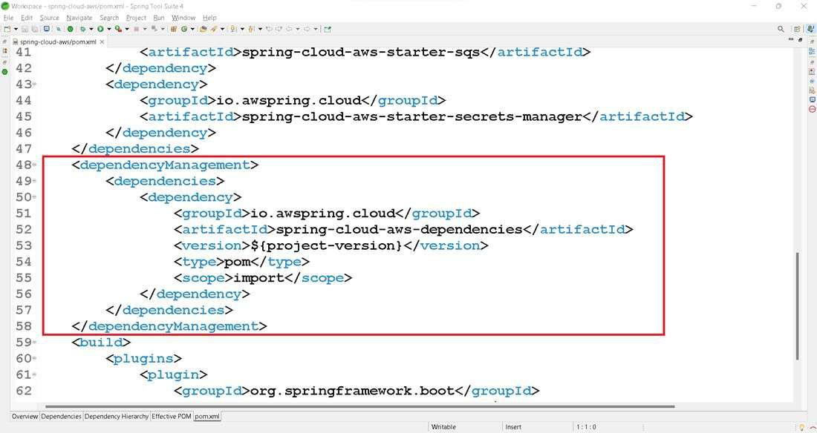The width and height of the screenshot is (817, 433).
Task: Click the Pin Editor icon at toolbar end
Action: tap(328, 29)
